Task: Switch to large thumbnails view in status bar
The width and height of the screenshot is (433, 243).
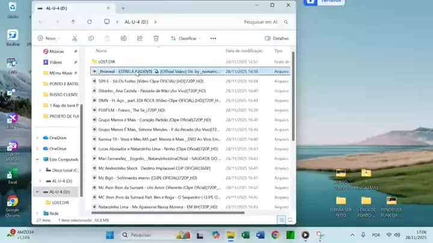Action: [289, 220]
